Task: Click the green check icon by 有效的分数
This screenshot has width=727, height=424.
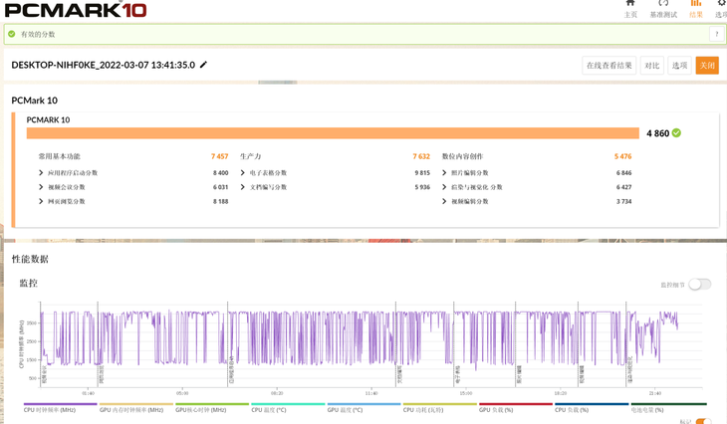Action: (x=12, y=34)
